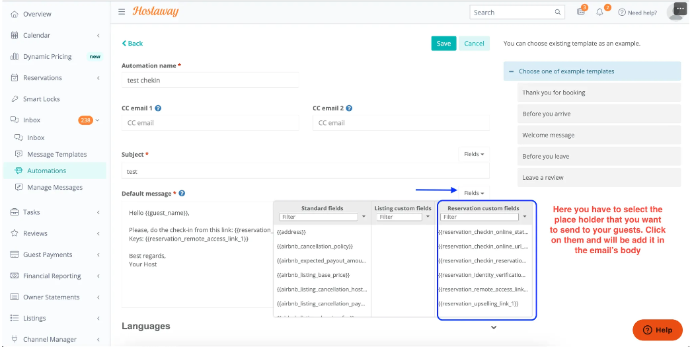Open Manage Messages in the sidebar
This screenshot has width=692, height=347.
[55, 188]
